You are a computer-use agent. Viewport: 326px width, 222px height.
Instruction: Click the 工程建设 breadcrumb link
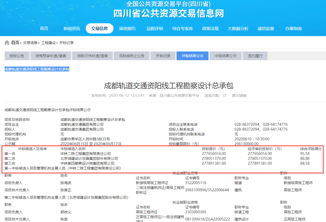coord(48,43)
